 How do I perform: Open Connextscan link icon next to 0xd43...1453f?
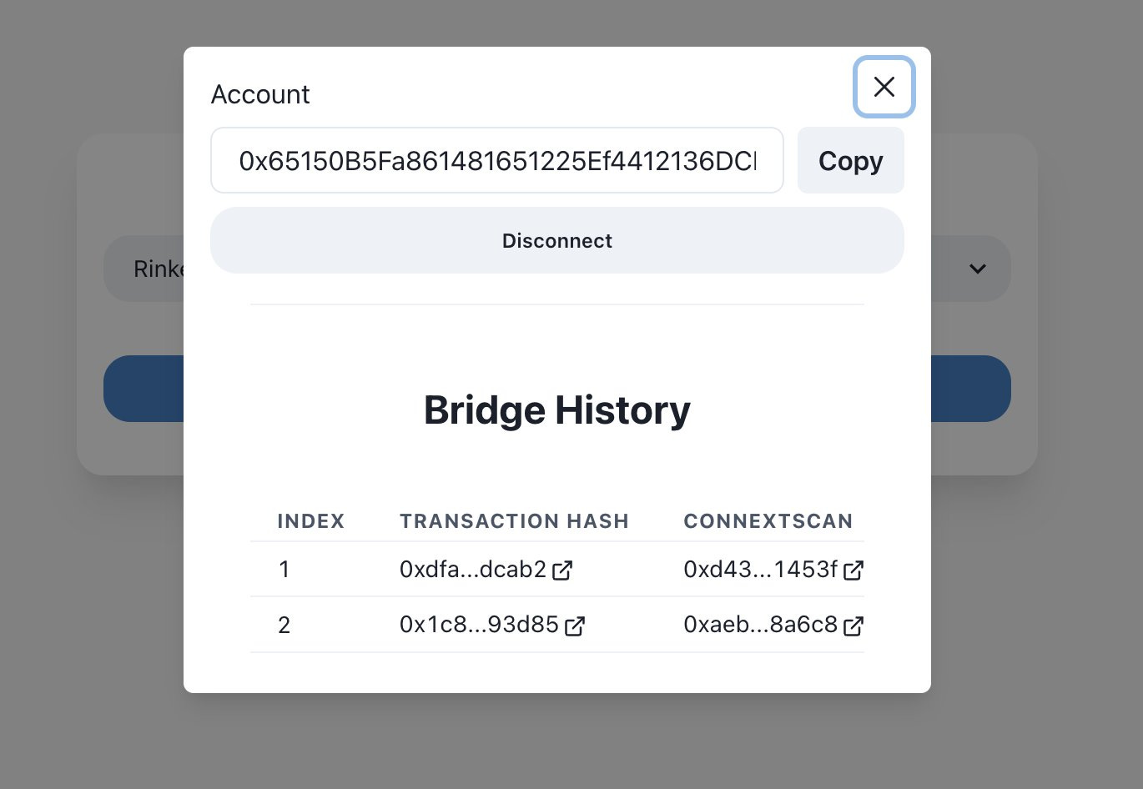click(853, 570)
